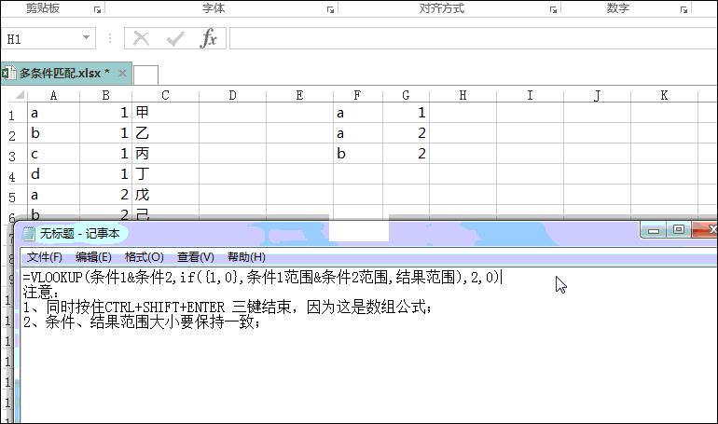This screenshot has width=718, height=424.
Task: Select row 2 header
Action: coord(12,134)
